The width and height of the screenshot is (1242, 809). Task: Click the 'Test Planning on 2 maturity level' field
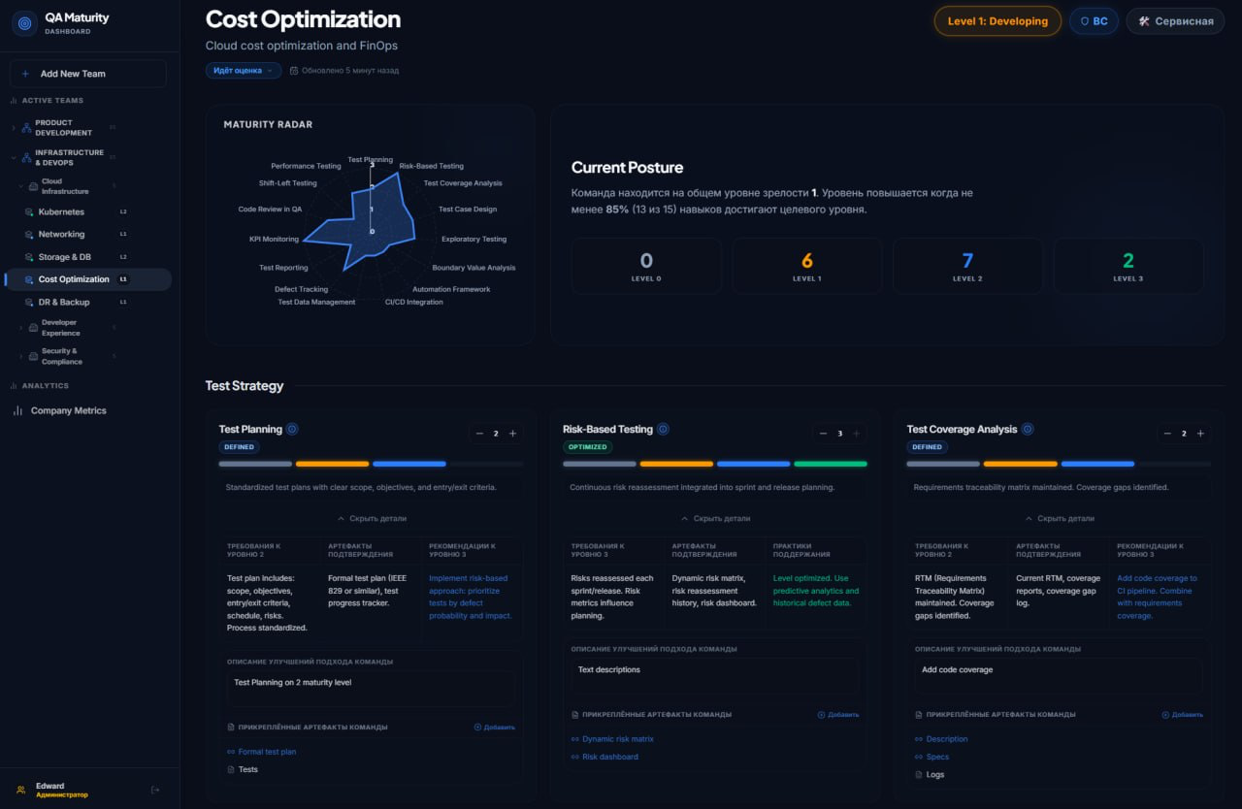(372, 689)
